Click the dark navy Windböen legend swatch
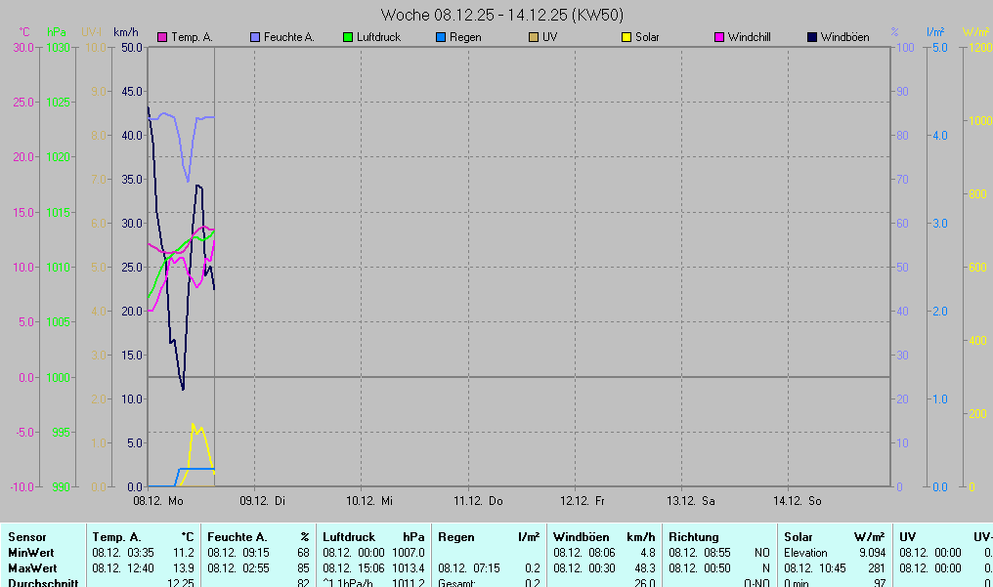Viewport: 993px width, 587px height. [x=812, y=37]
